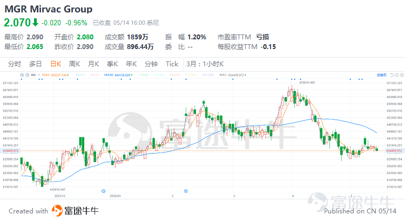The width and height of the screenshot is (405, 222).
Task: Open the MA30 settings arrow
Action: point(132,75)
